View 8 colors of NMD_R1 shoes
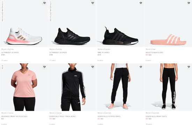The image size is (192, 125). click(100, 60)
